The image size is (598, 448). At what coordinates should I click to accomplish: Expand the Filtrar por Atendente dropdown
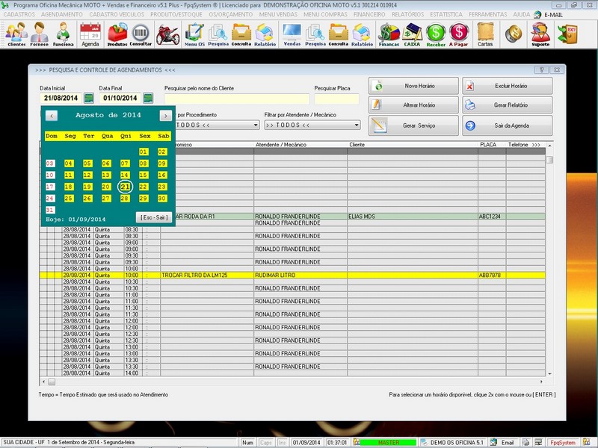click(356, 125)
